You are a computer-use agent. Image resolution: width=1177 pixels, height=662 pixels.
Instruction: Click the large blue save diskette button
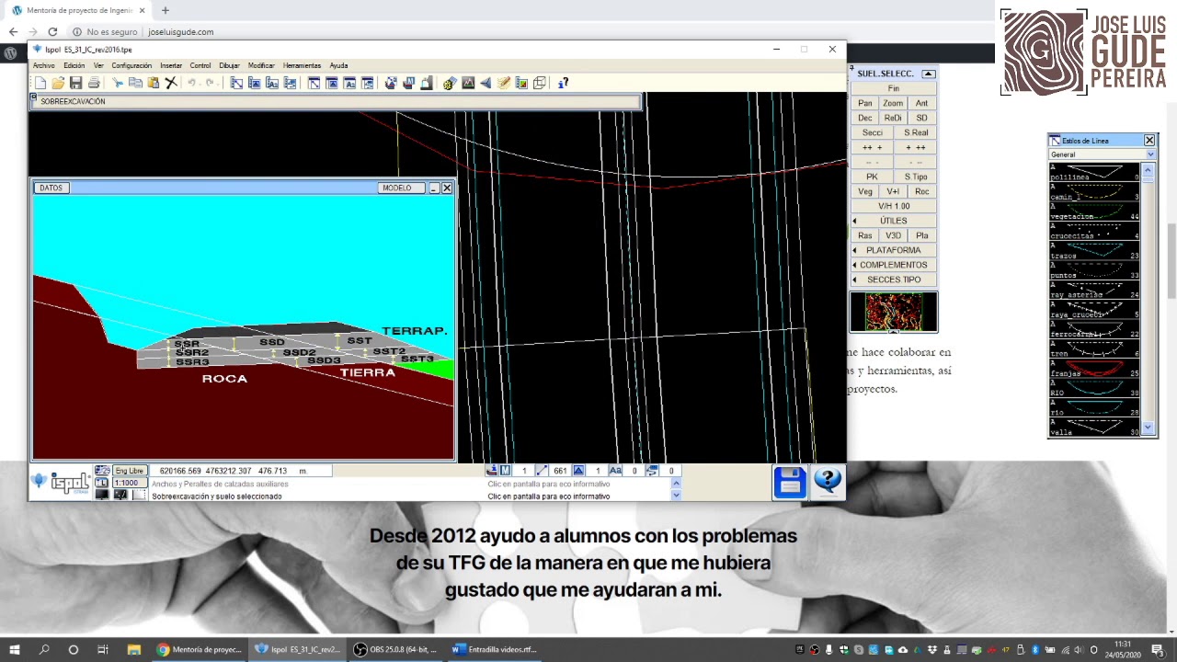(790, 482)
